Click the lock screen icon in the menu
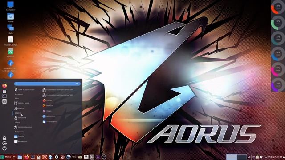 click(x=4, y=138)
